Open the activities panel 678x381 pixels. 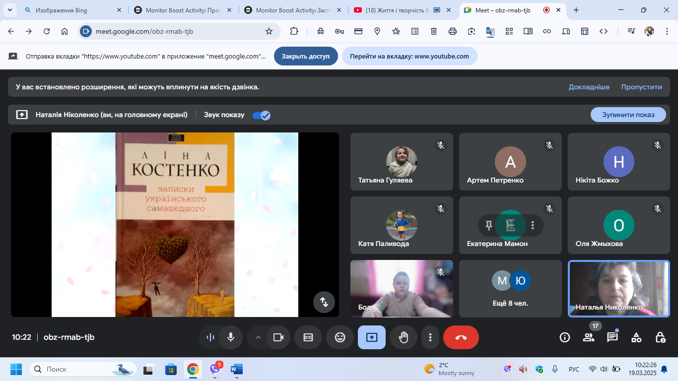(636, 337)
